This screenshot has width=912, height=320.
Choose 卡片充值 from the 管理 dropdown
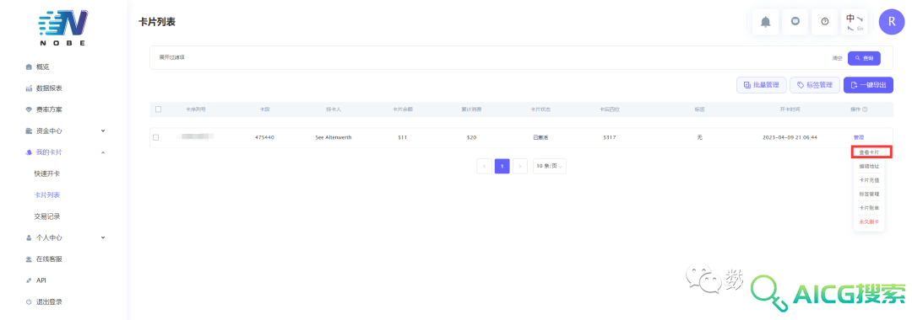(x=869, y=180)
